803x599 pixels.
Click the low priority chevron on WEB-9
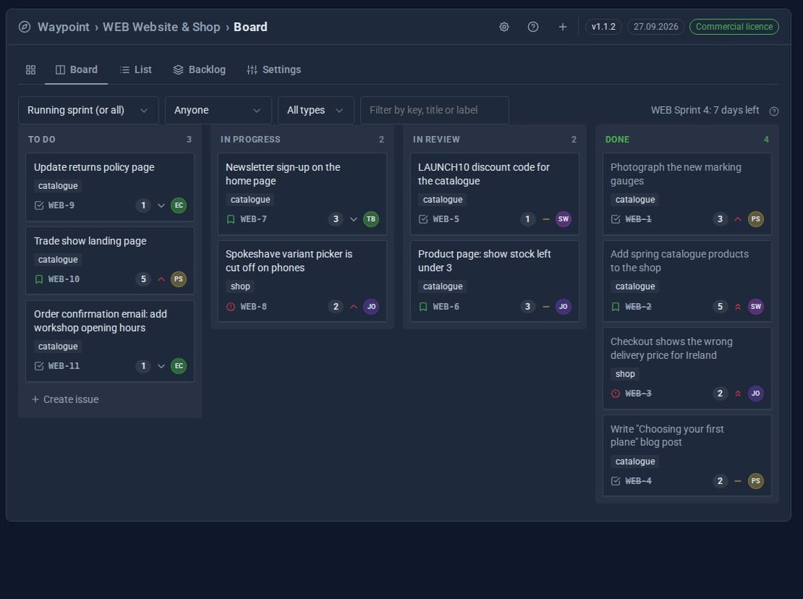pyautogui.click(x=161, y=205)
